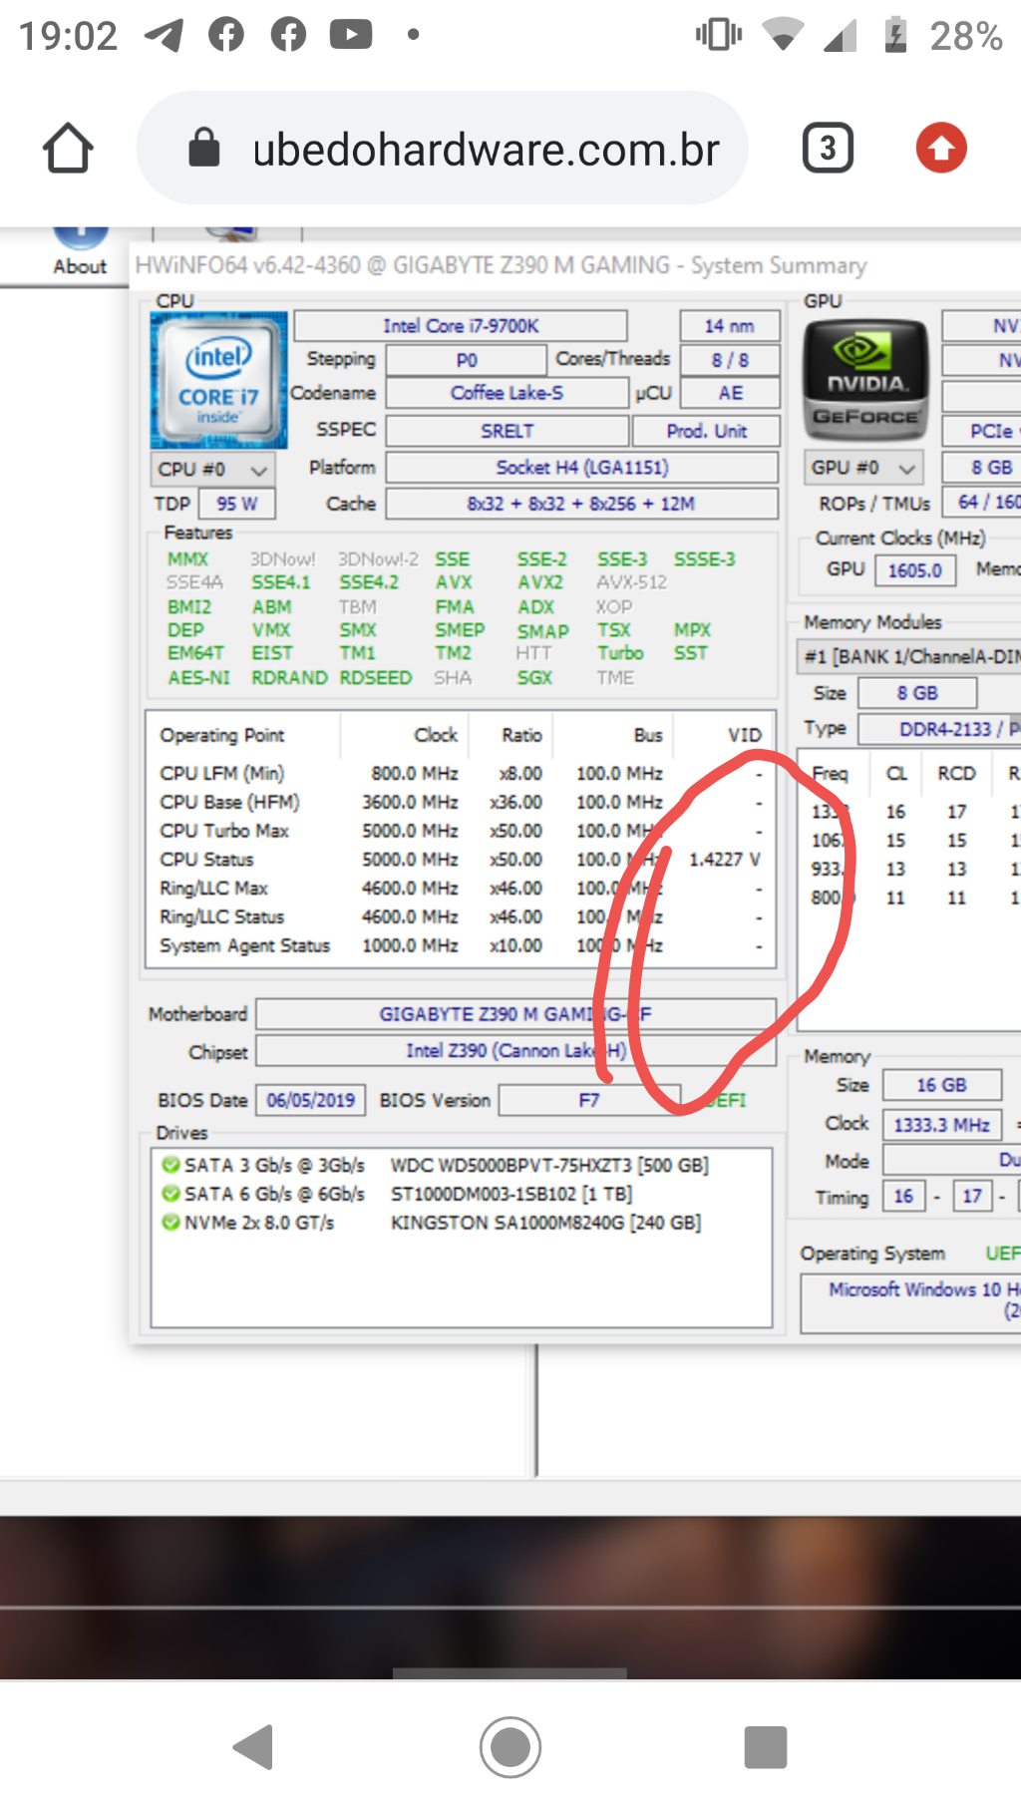1021x1815 pixels.
Task: Expand the memory module #1 BANK selector
Action: 909,656
